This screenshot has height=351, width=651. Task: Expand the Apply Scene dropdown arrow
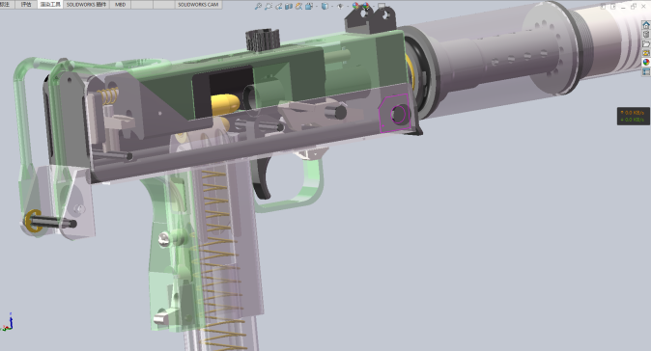[x=373, y=6]
